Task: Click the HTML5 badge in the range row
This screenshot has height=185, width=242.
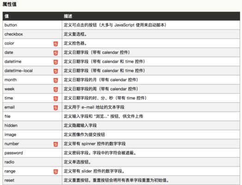Action: click(56, 172)
